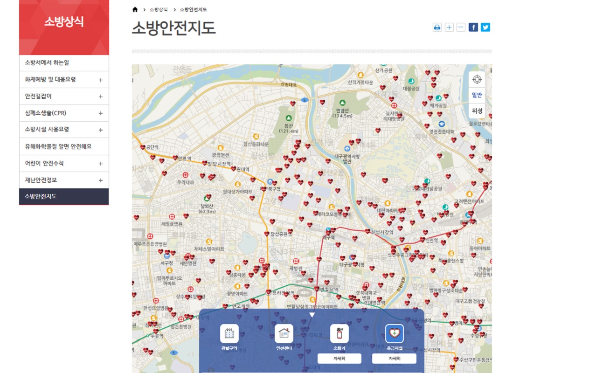Toggle the 응급시설 emergency facility layer
The width and height of the screenshot is (596, 373).
tap(394, 334)
